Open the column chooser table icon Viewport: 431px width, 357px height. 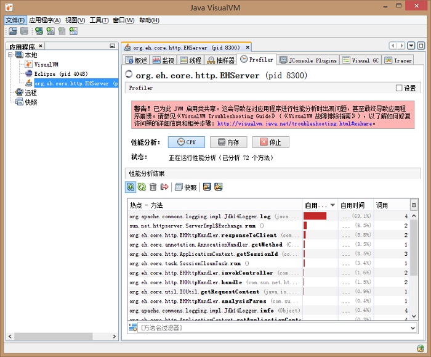414,205
